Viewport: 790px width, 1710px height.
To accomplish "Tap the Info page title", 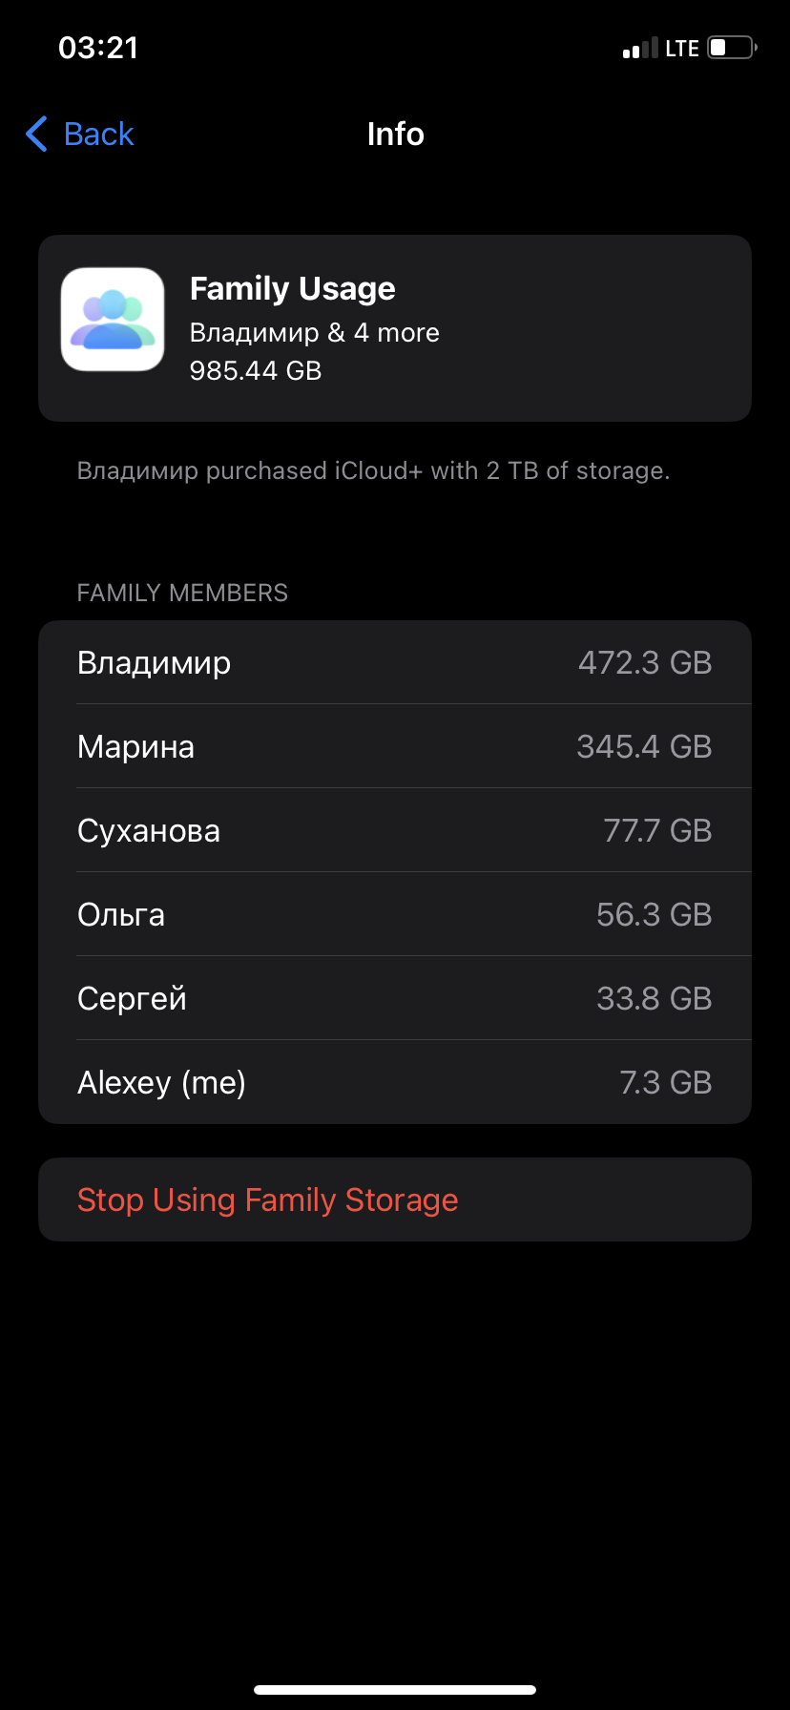I will point(395,135).
